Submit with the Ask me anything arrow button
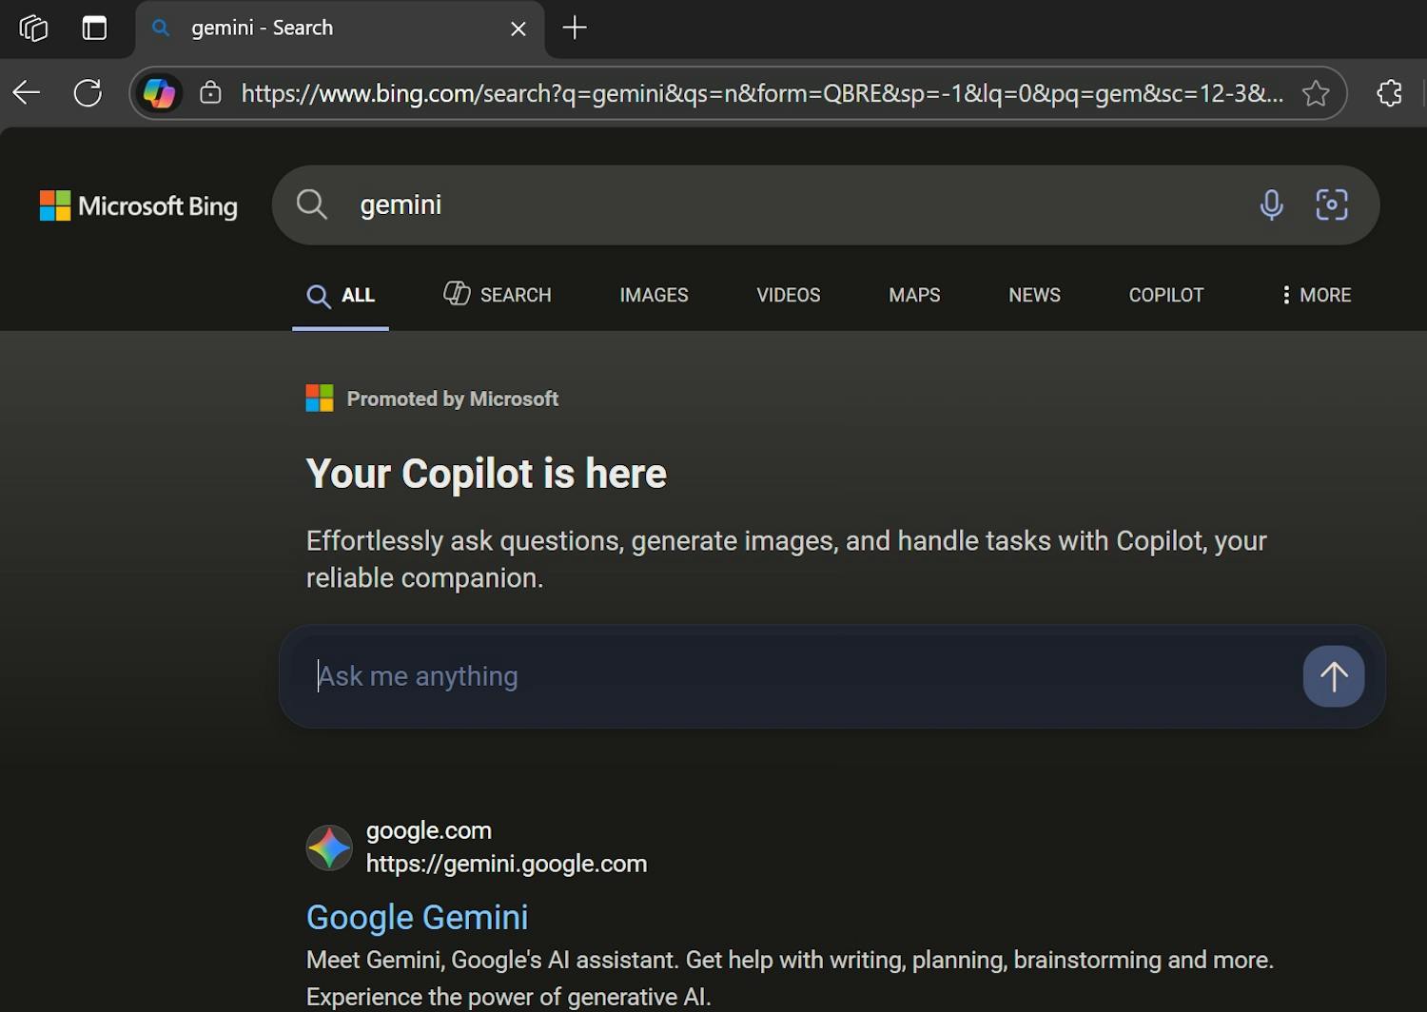 [x=1333, y=676]
